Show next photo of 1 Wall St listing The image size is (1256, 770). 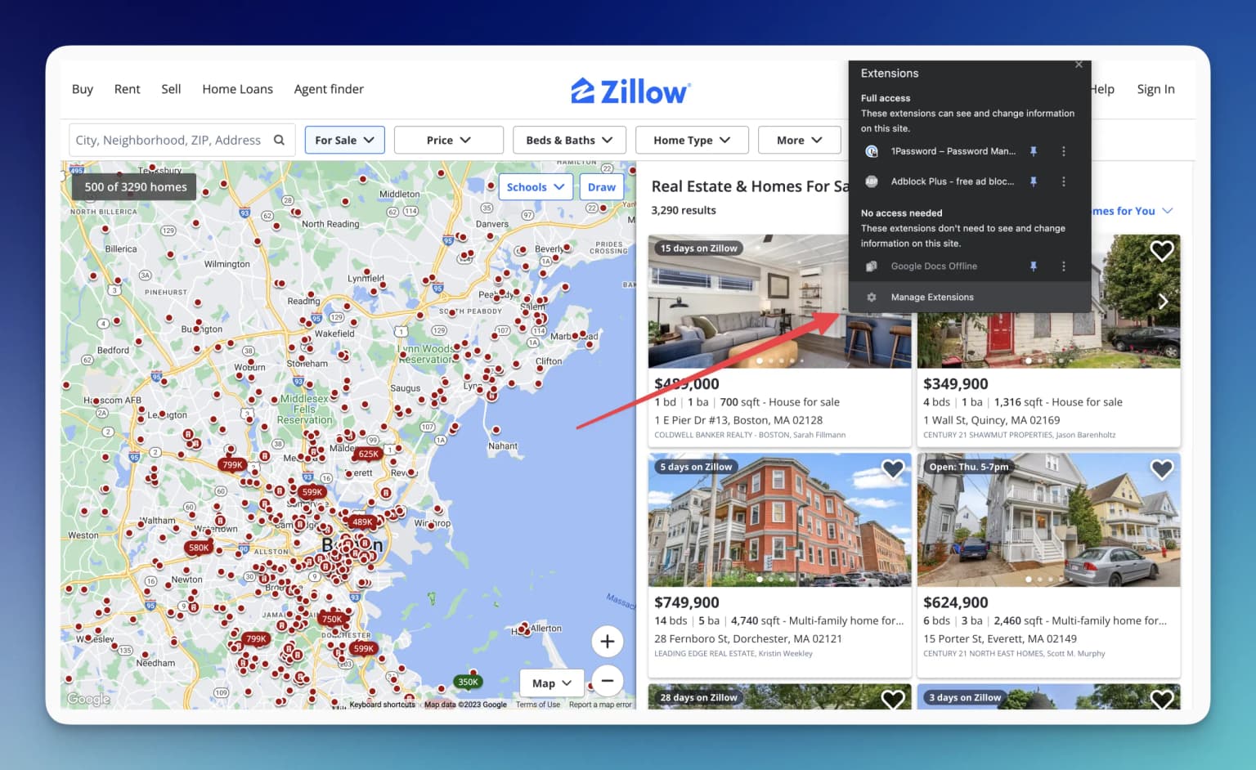pyautogui.click(x=1163, y=302)
